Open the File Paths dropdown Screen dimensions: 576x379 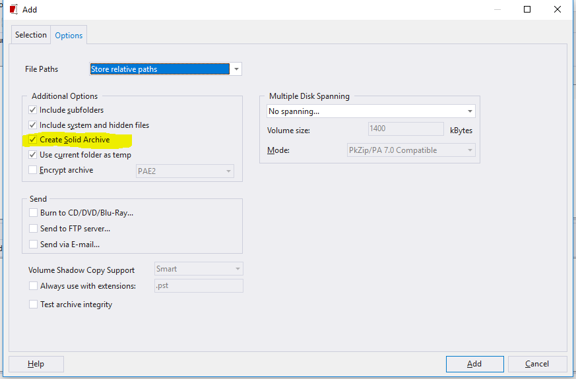(x=166, y=69)
